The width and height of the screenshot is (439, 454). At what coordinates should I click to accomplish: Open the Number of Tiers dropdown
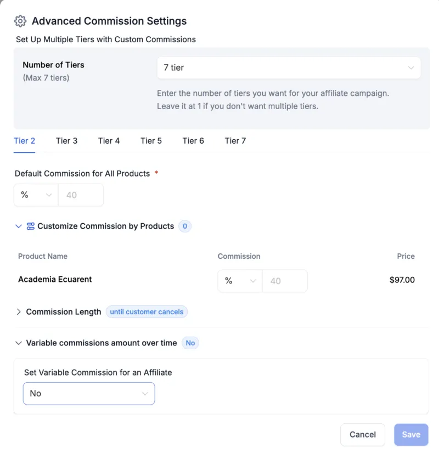click(x=289, y=68)
